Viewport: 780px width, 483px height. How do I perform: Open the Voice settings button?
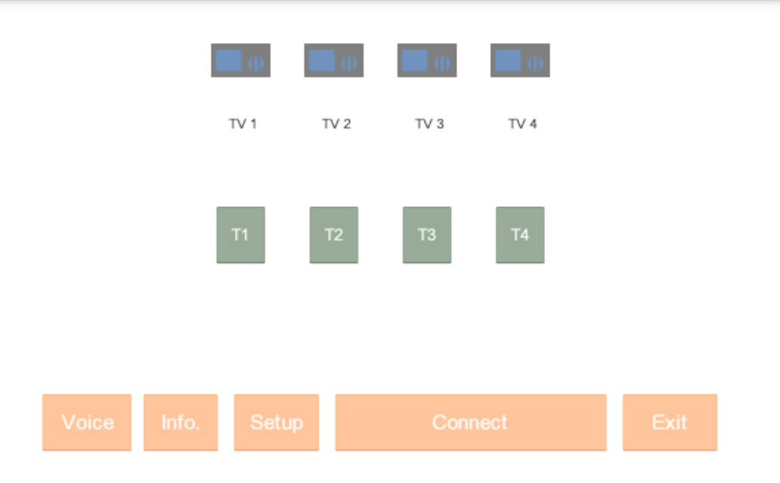[87, 423]
